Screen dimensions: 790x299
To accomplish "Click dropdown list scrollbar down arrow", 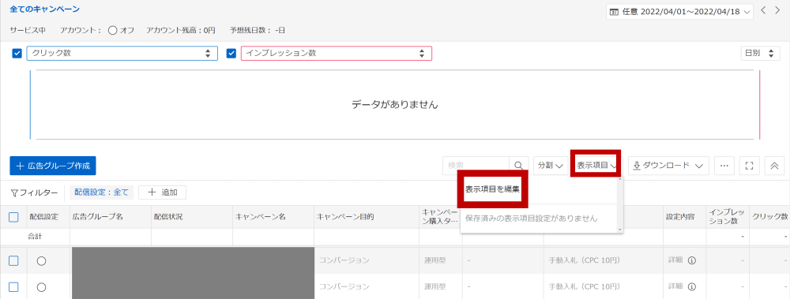I will [x=621, y=230].
